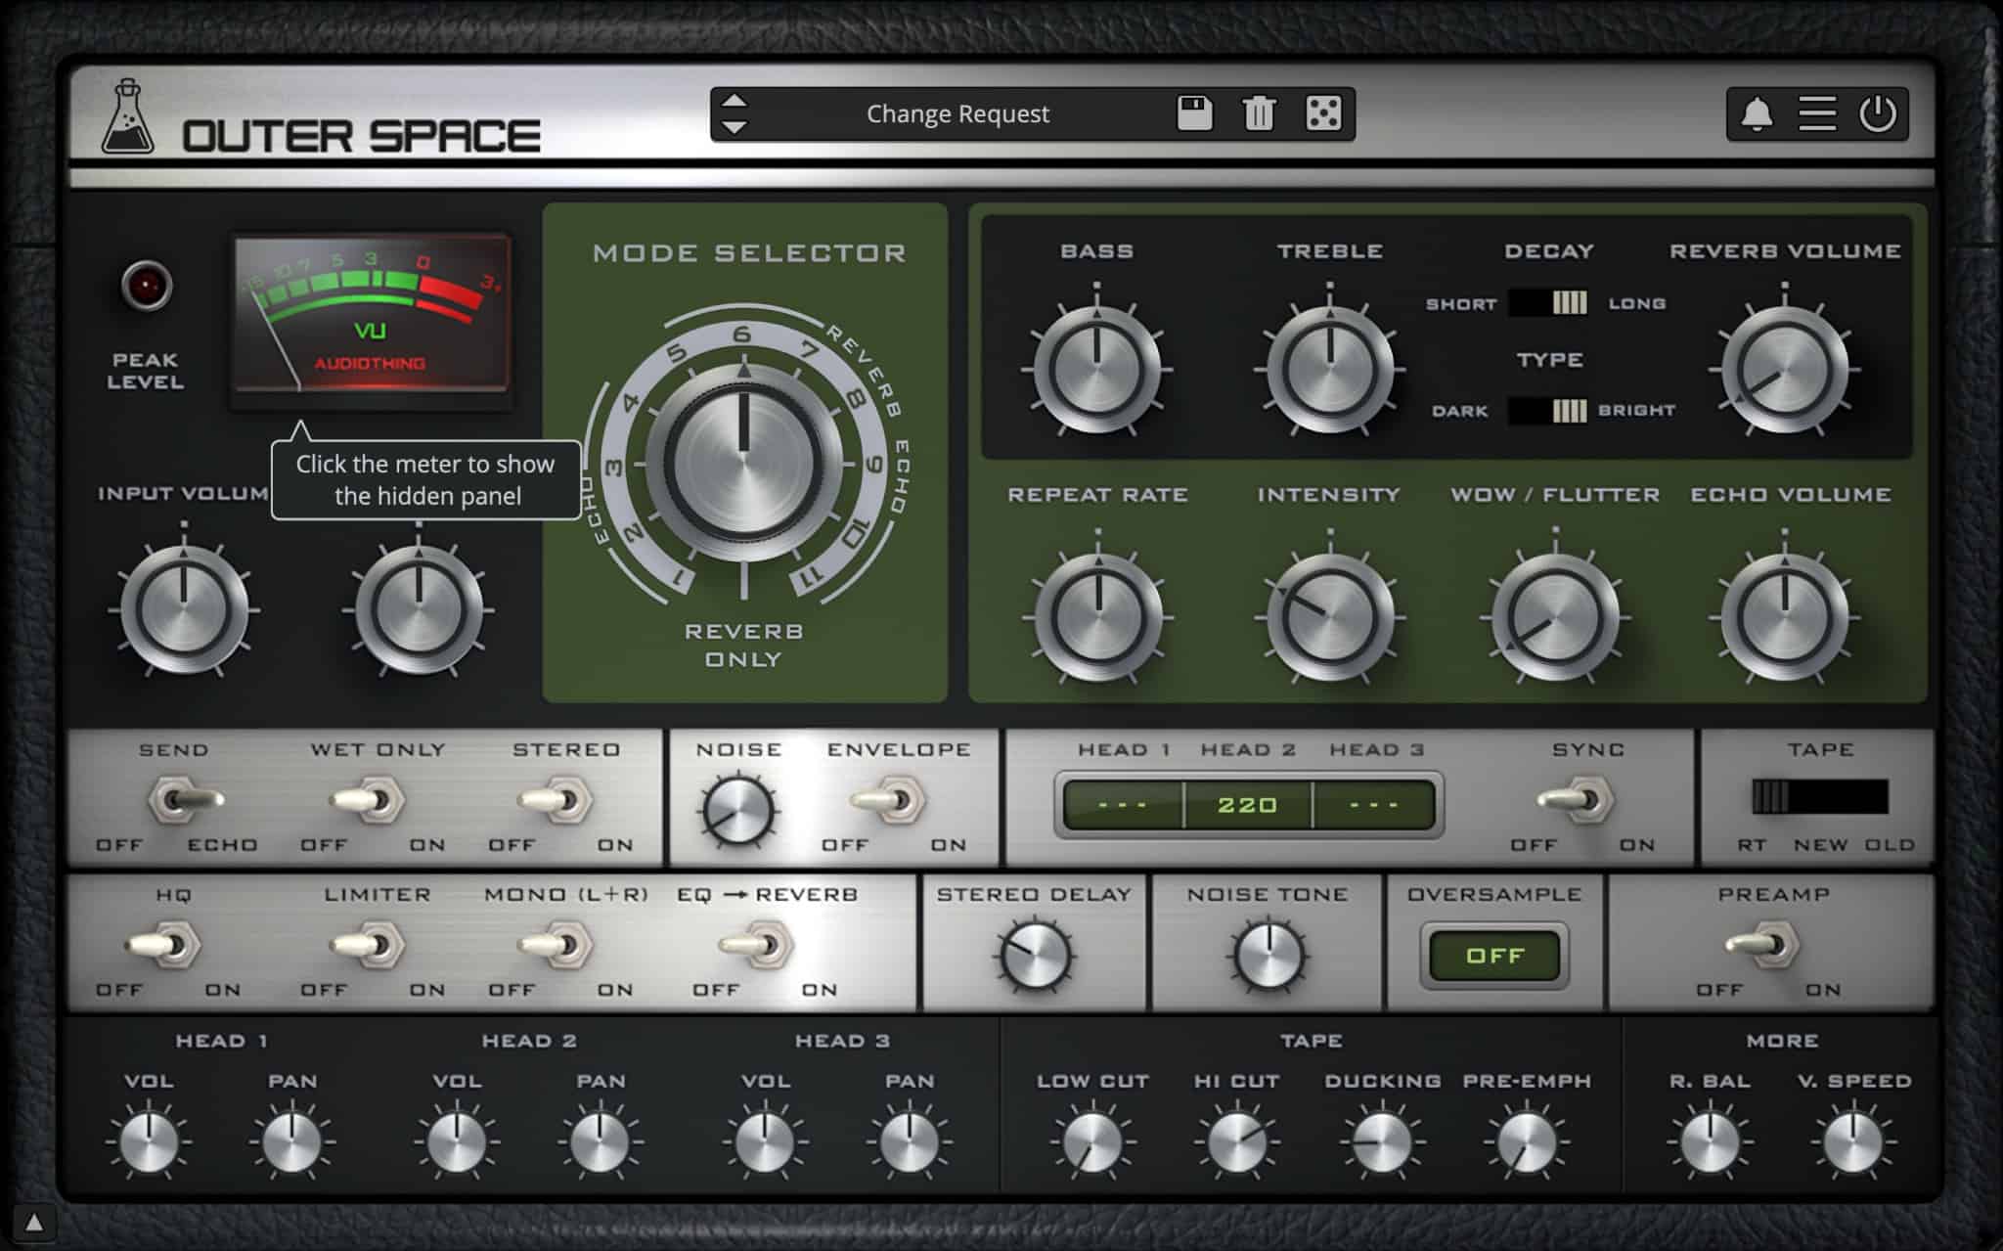Open notifications bell icon

(1757, 114)
